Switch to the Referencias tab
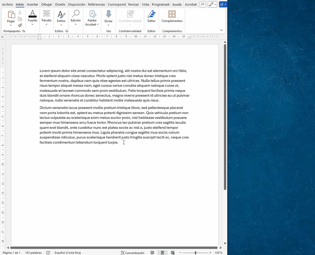The height and width of the screenshot is (255, 315). (x=96, y=4)
